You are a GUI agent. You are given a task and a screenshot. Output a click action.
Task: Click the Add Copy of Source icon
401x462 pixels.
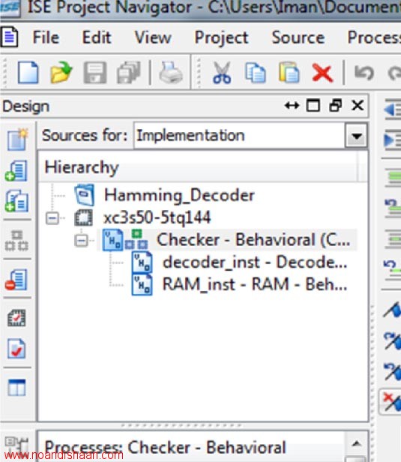point(16,201)
